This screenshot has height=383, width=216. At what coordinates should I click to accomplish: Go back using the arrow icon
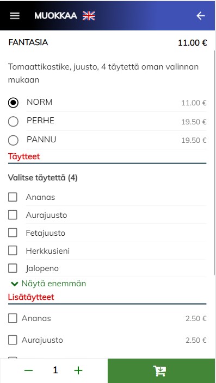(x=201, y=16)
